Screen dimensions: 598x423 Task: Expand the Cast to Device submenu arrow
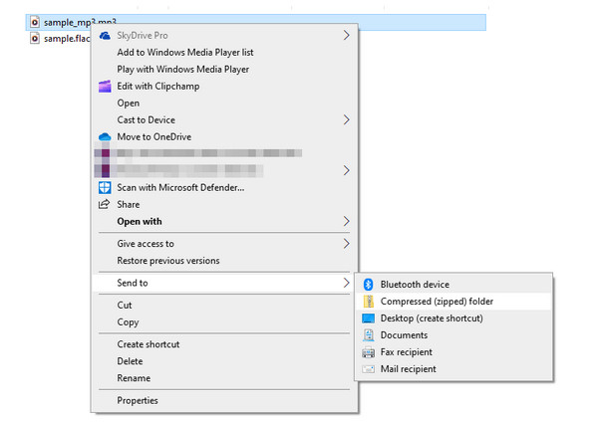[346, 119]
